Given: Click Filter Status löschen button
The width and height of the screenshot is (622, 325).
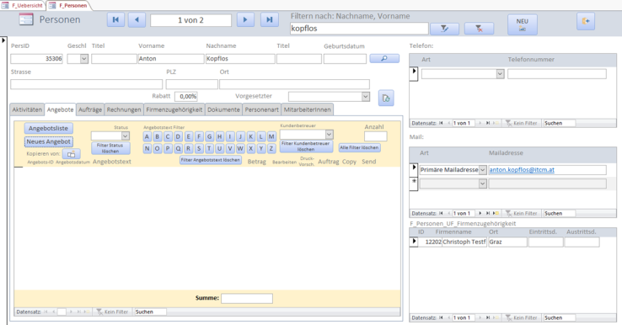Looking at the screenshot, I should pos(110,148).
